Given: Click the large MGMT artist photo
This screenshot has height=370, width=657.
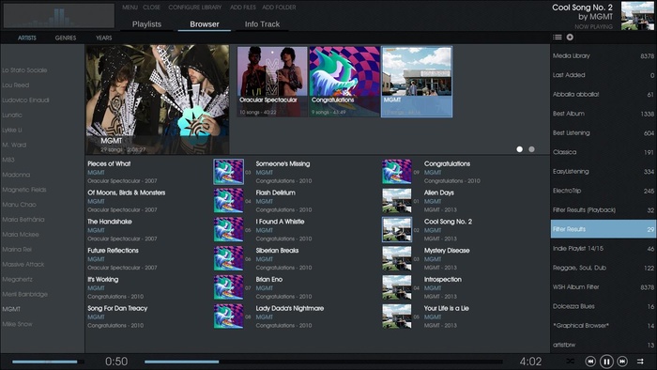Looking at the screenshot, I should [158, 100].
